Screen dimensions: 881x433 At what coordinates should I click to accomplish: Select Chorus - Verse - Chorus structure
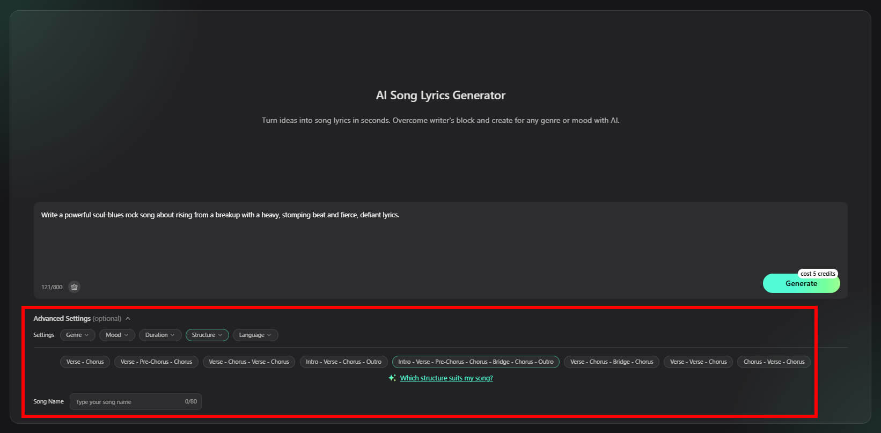tap(774, 362)
